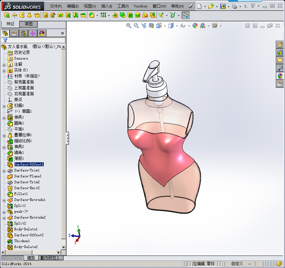Click the Fillet toolbar icon
The height and width of the screenshot is (268, 285).
click(x=92, y=15)
